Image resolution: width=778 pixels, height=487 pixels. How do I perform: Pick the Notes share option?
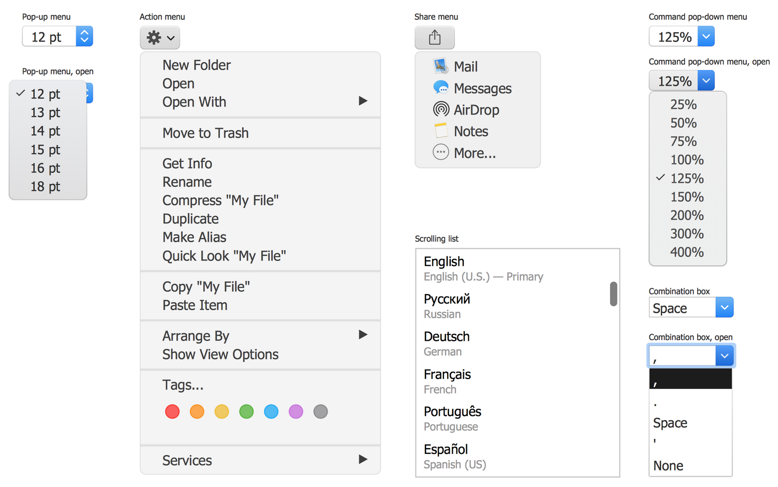(470, 132)
